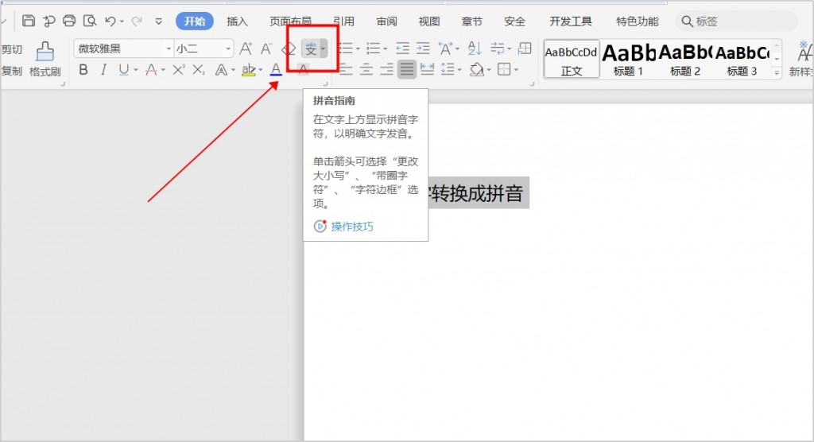814x442 pixels.
Task: Toggle Italic formatting
Action: point(103,70)
